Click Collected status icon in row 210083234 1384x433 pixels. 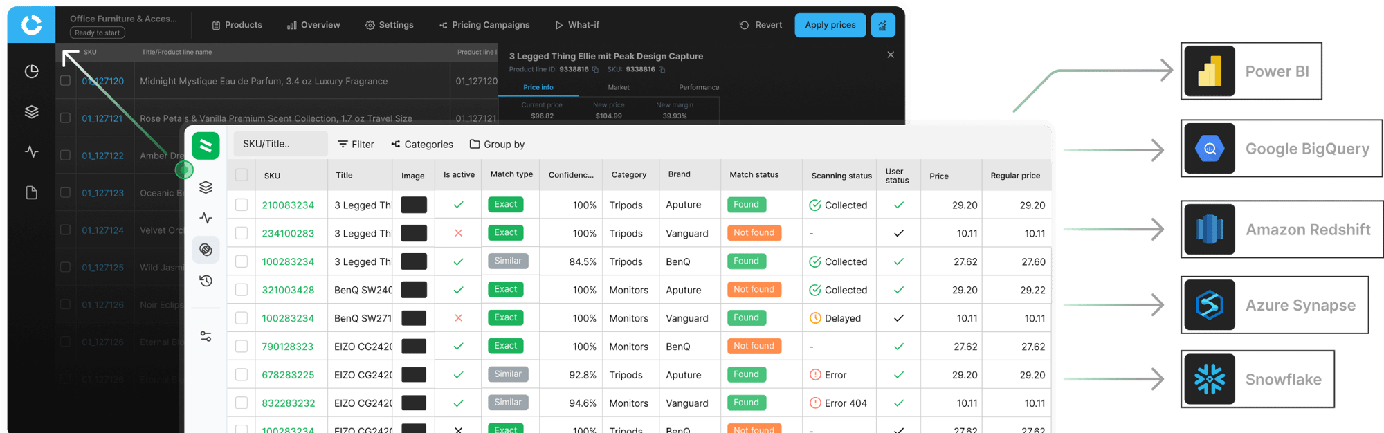[815, 205]
